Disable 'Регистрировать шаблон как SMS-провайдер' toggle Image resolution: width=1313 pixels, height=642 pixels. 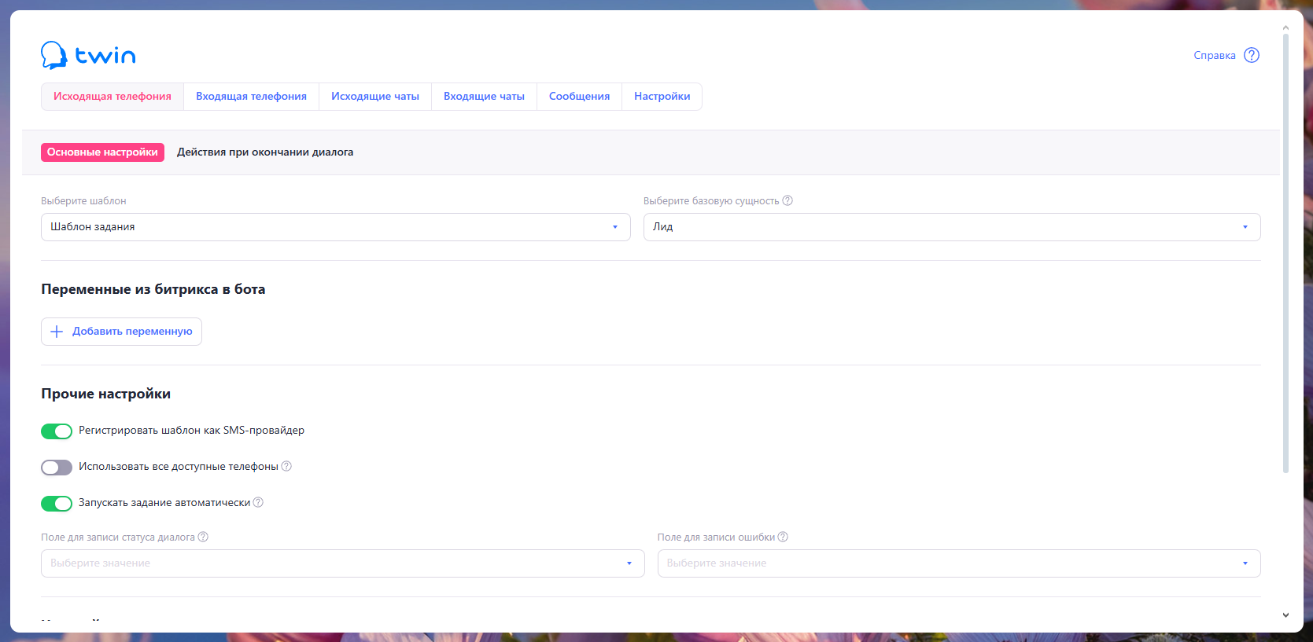[57, 431]
